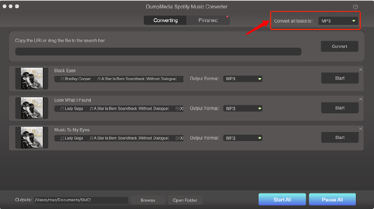This screenshot has height=209, width=374.
Task: Click the Convert button beside search bar
Action: pos(339,47)
